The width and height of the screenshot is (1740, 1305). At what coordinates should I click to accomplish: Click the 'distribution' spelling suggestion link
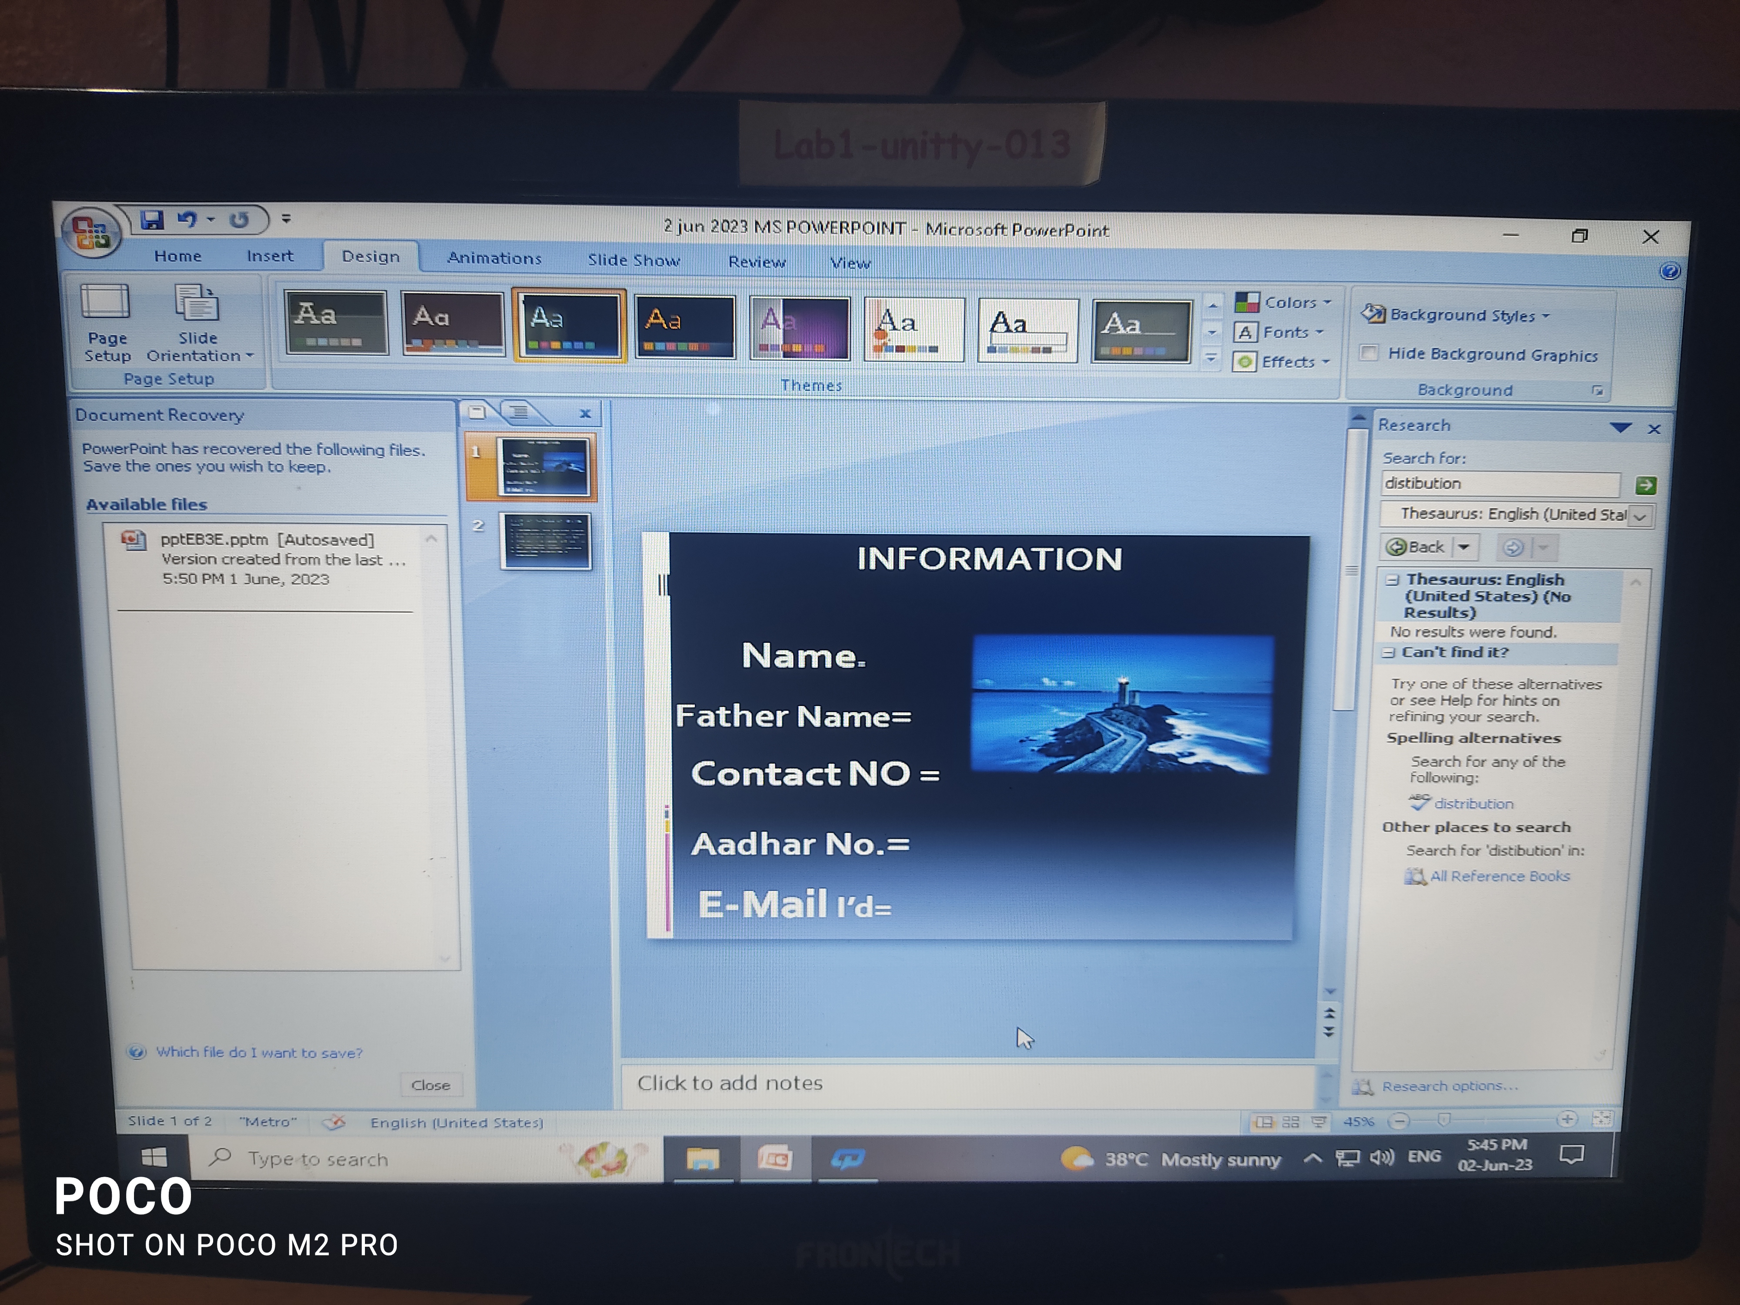(x=1473, y=804)
